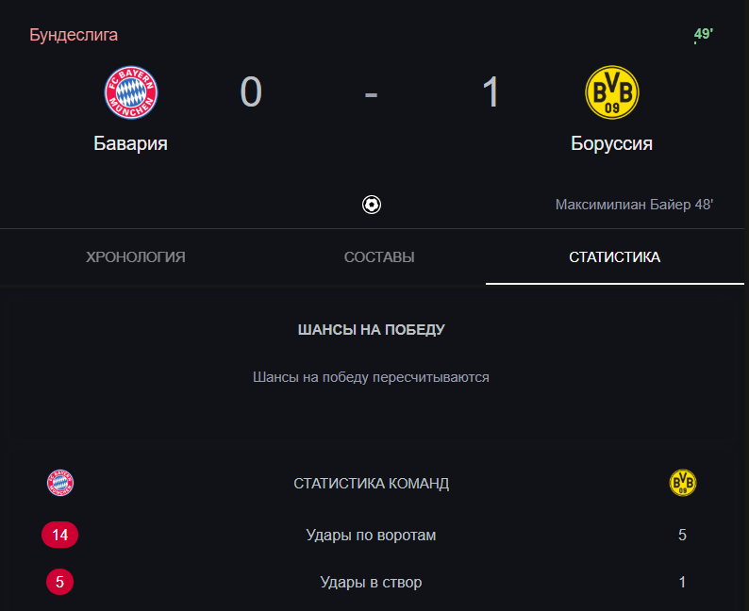749x611 pixels.
Task: Open the Хронология tab
Action: 136,257
